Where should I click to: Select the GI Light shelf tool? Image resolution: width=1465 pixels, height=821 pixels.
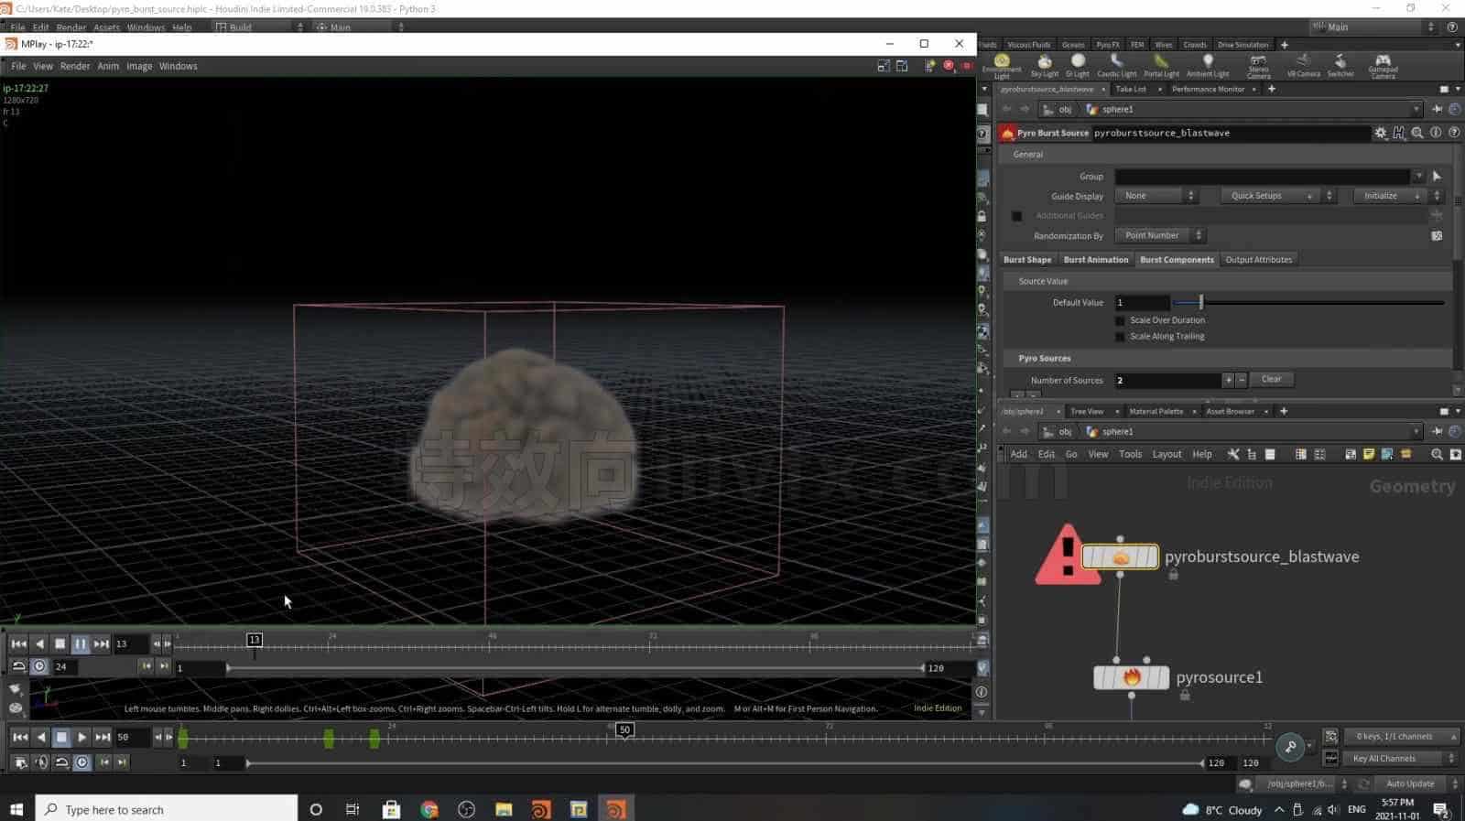click(x=1078, y=66)
